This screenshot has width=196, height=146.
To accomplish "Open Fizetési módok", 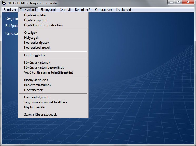I will coord(35,55).
